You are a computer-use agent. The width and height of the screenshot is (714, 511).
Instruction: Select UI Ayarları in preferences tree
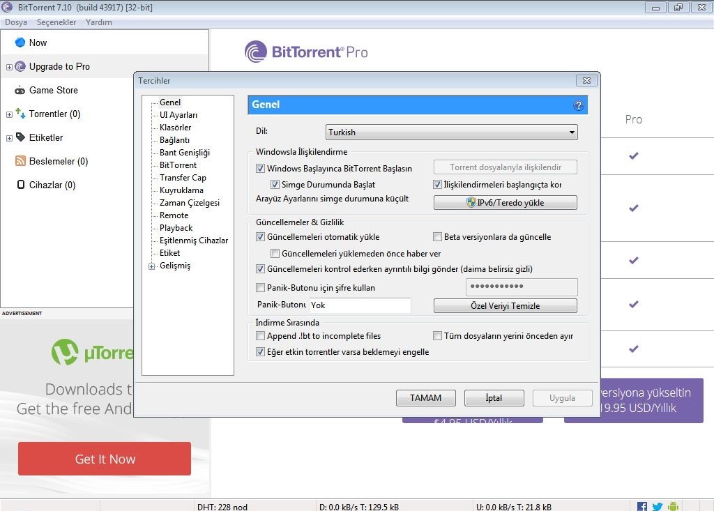click(x=178, y=115)
